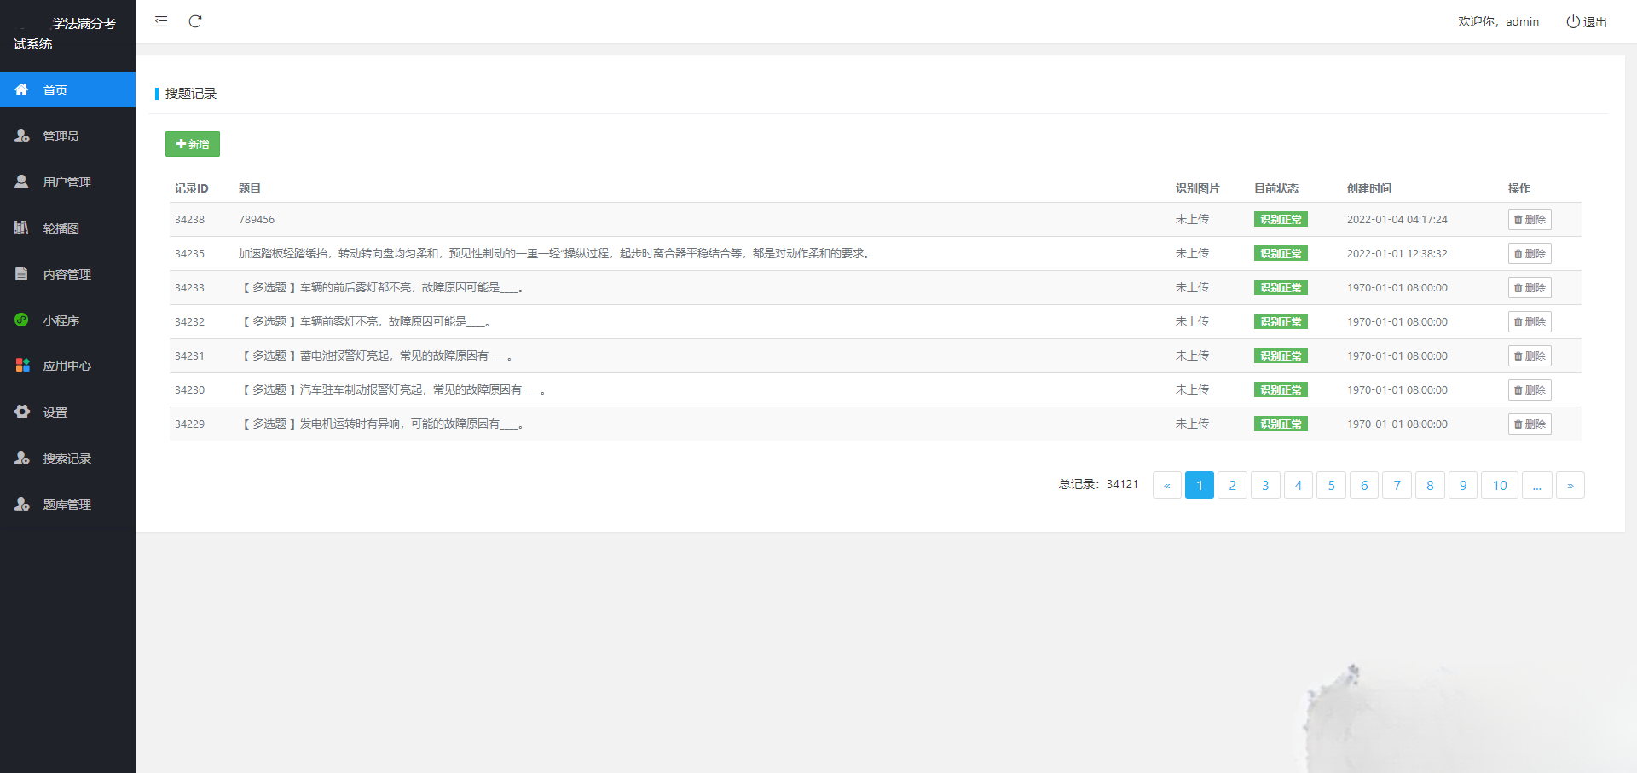Click the green 新增 button
The image size is (1637, 773).
tap(193, 144)
